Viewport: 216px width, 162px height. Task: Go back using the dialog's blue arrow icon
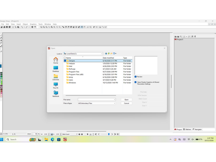tap(106, 54)
